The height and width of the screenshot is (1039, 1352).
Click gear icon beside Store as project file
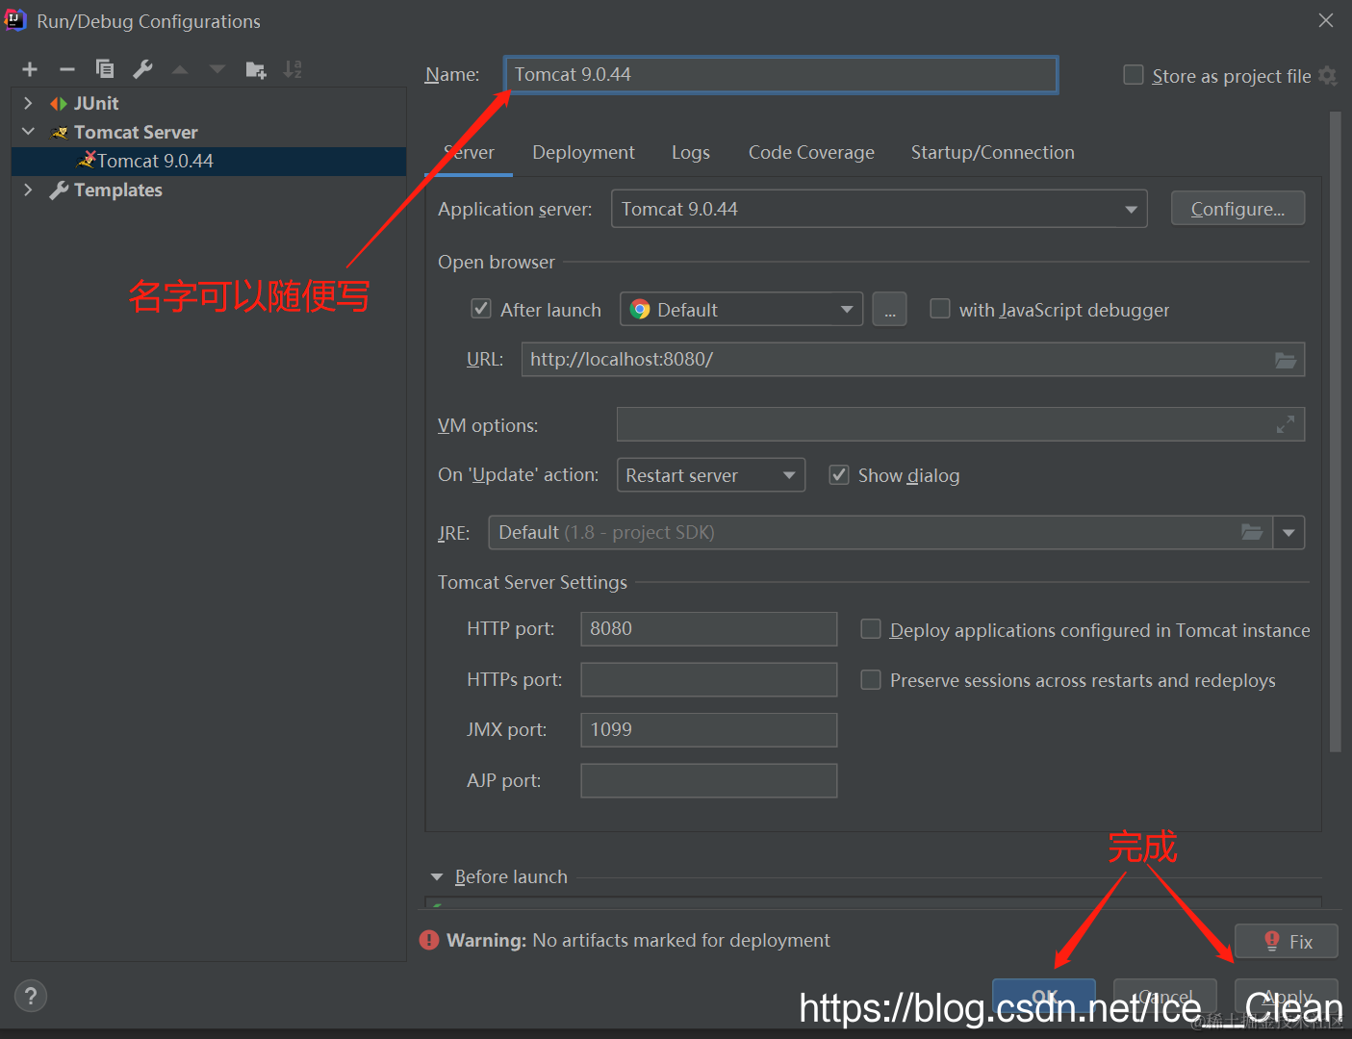pyautogui.click(x=1328, y=76)
